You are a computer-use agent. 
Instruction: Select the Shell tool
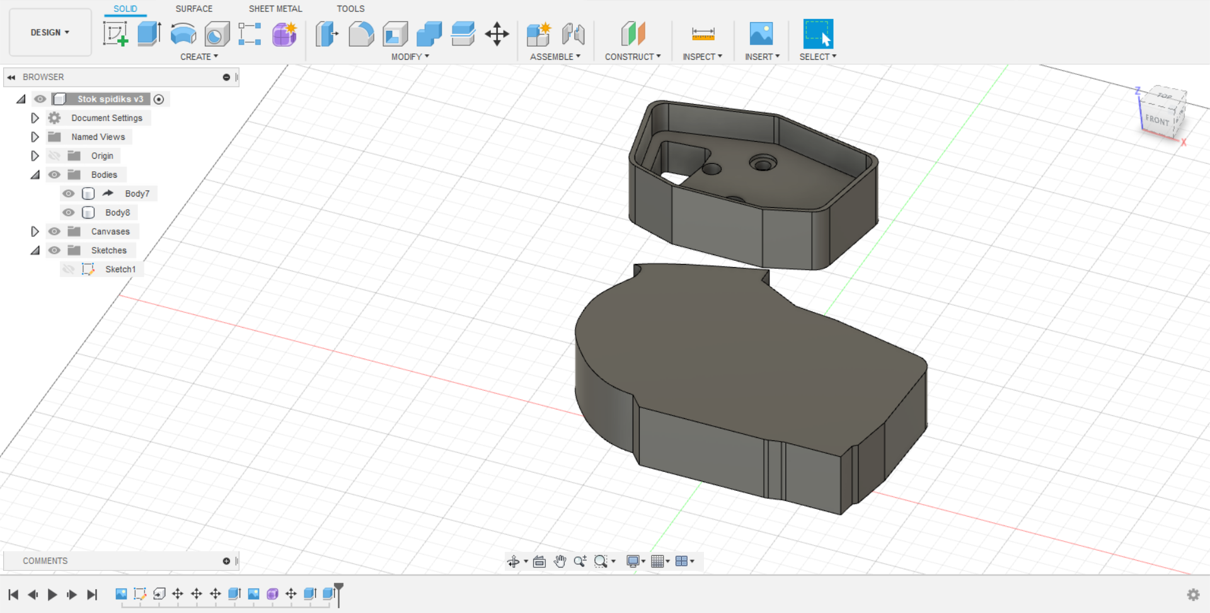pos(395,33)
